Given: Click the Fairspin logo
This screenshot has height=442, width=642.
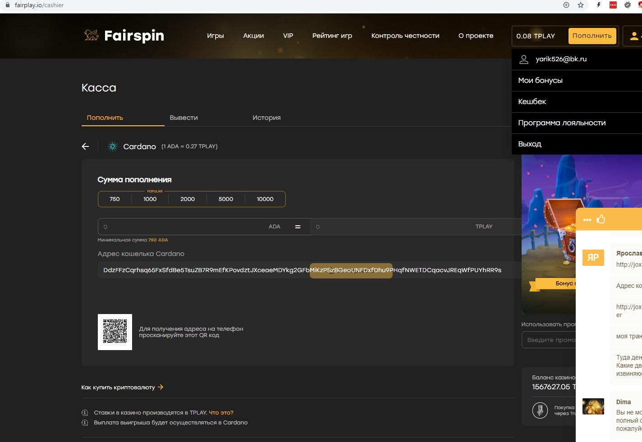Looking at the screenshot, I should [124, 36].
